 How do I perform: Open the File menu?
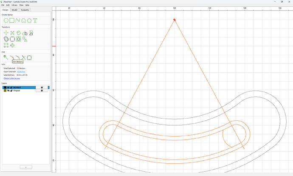[3, 5]
